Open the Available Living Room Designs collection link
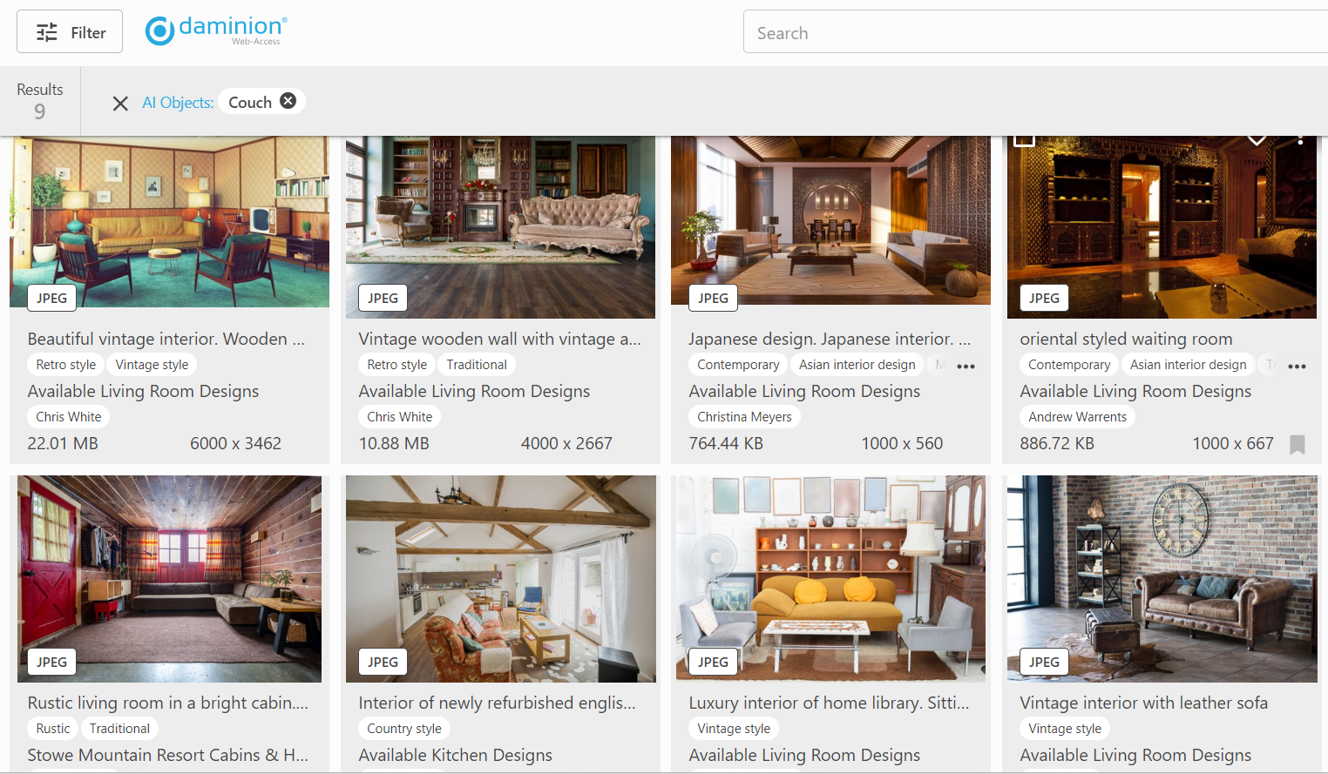Viewport: 1328px width, 774px height. click(143, 391)
